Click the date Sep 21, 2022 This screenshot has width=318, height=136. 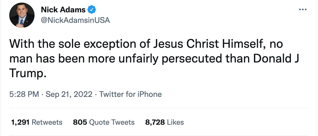[69, 94]
